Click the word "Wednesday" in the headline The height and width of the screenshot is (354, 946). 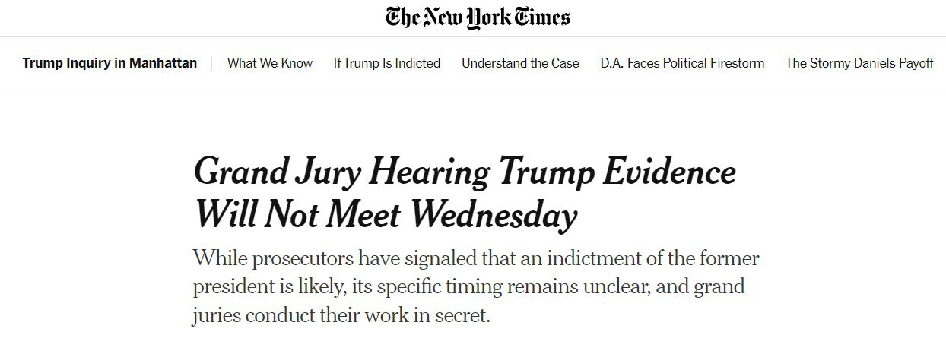(494, 215)
